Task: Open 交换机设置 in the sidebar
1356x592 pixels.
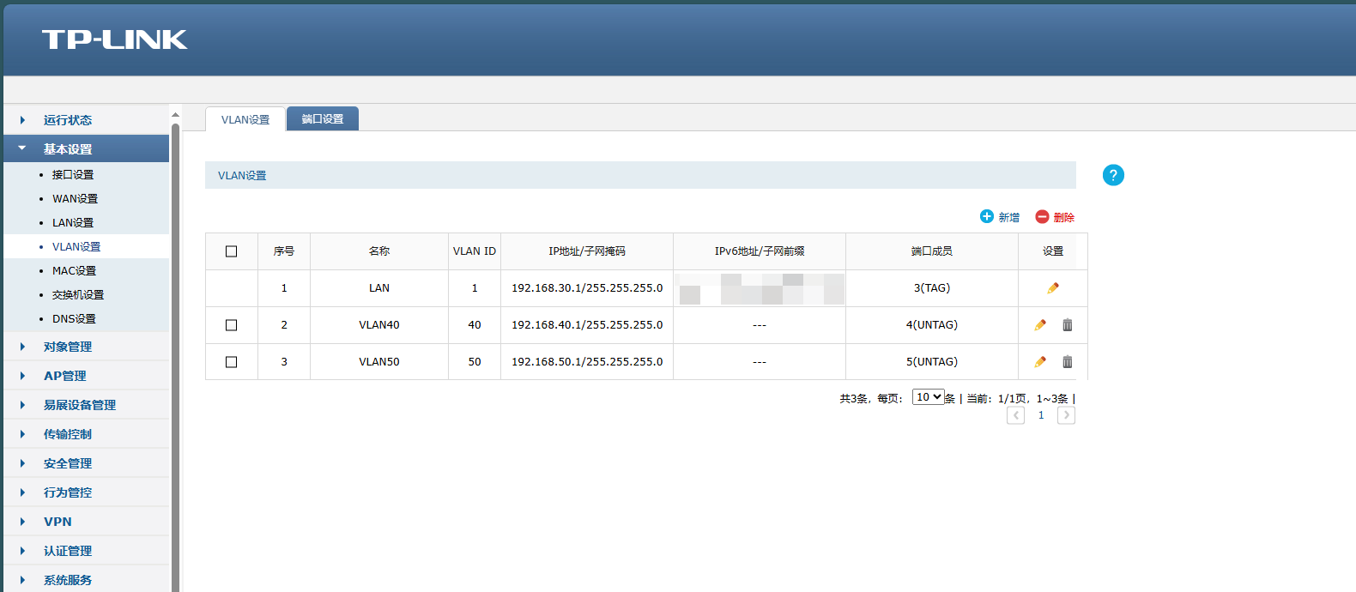Action: [78, 294]
